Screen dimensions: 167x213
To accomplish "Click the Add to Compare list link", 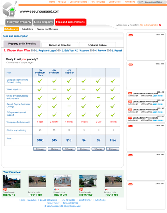I will 149,25.
